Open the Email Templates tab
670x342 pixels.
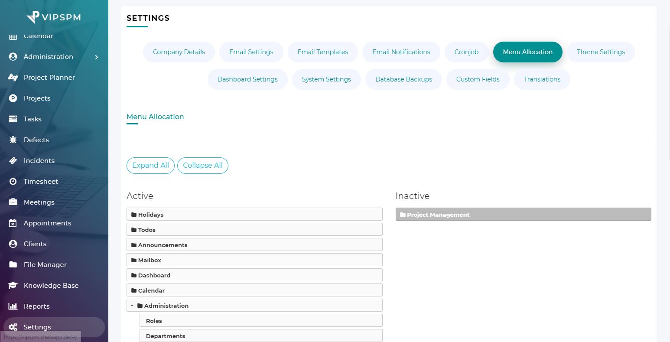pyautogui.click(x=323, y=52)
